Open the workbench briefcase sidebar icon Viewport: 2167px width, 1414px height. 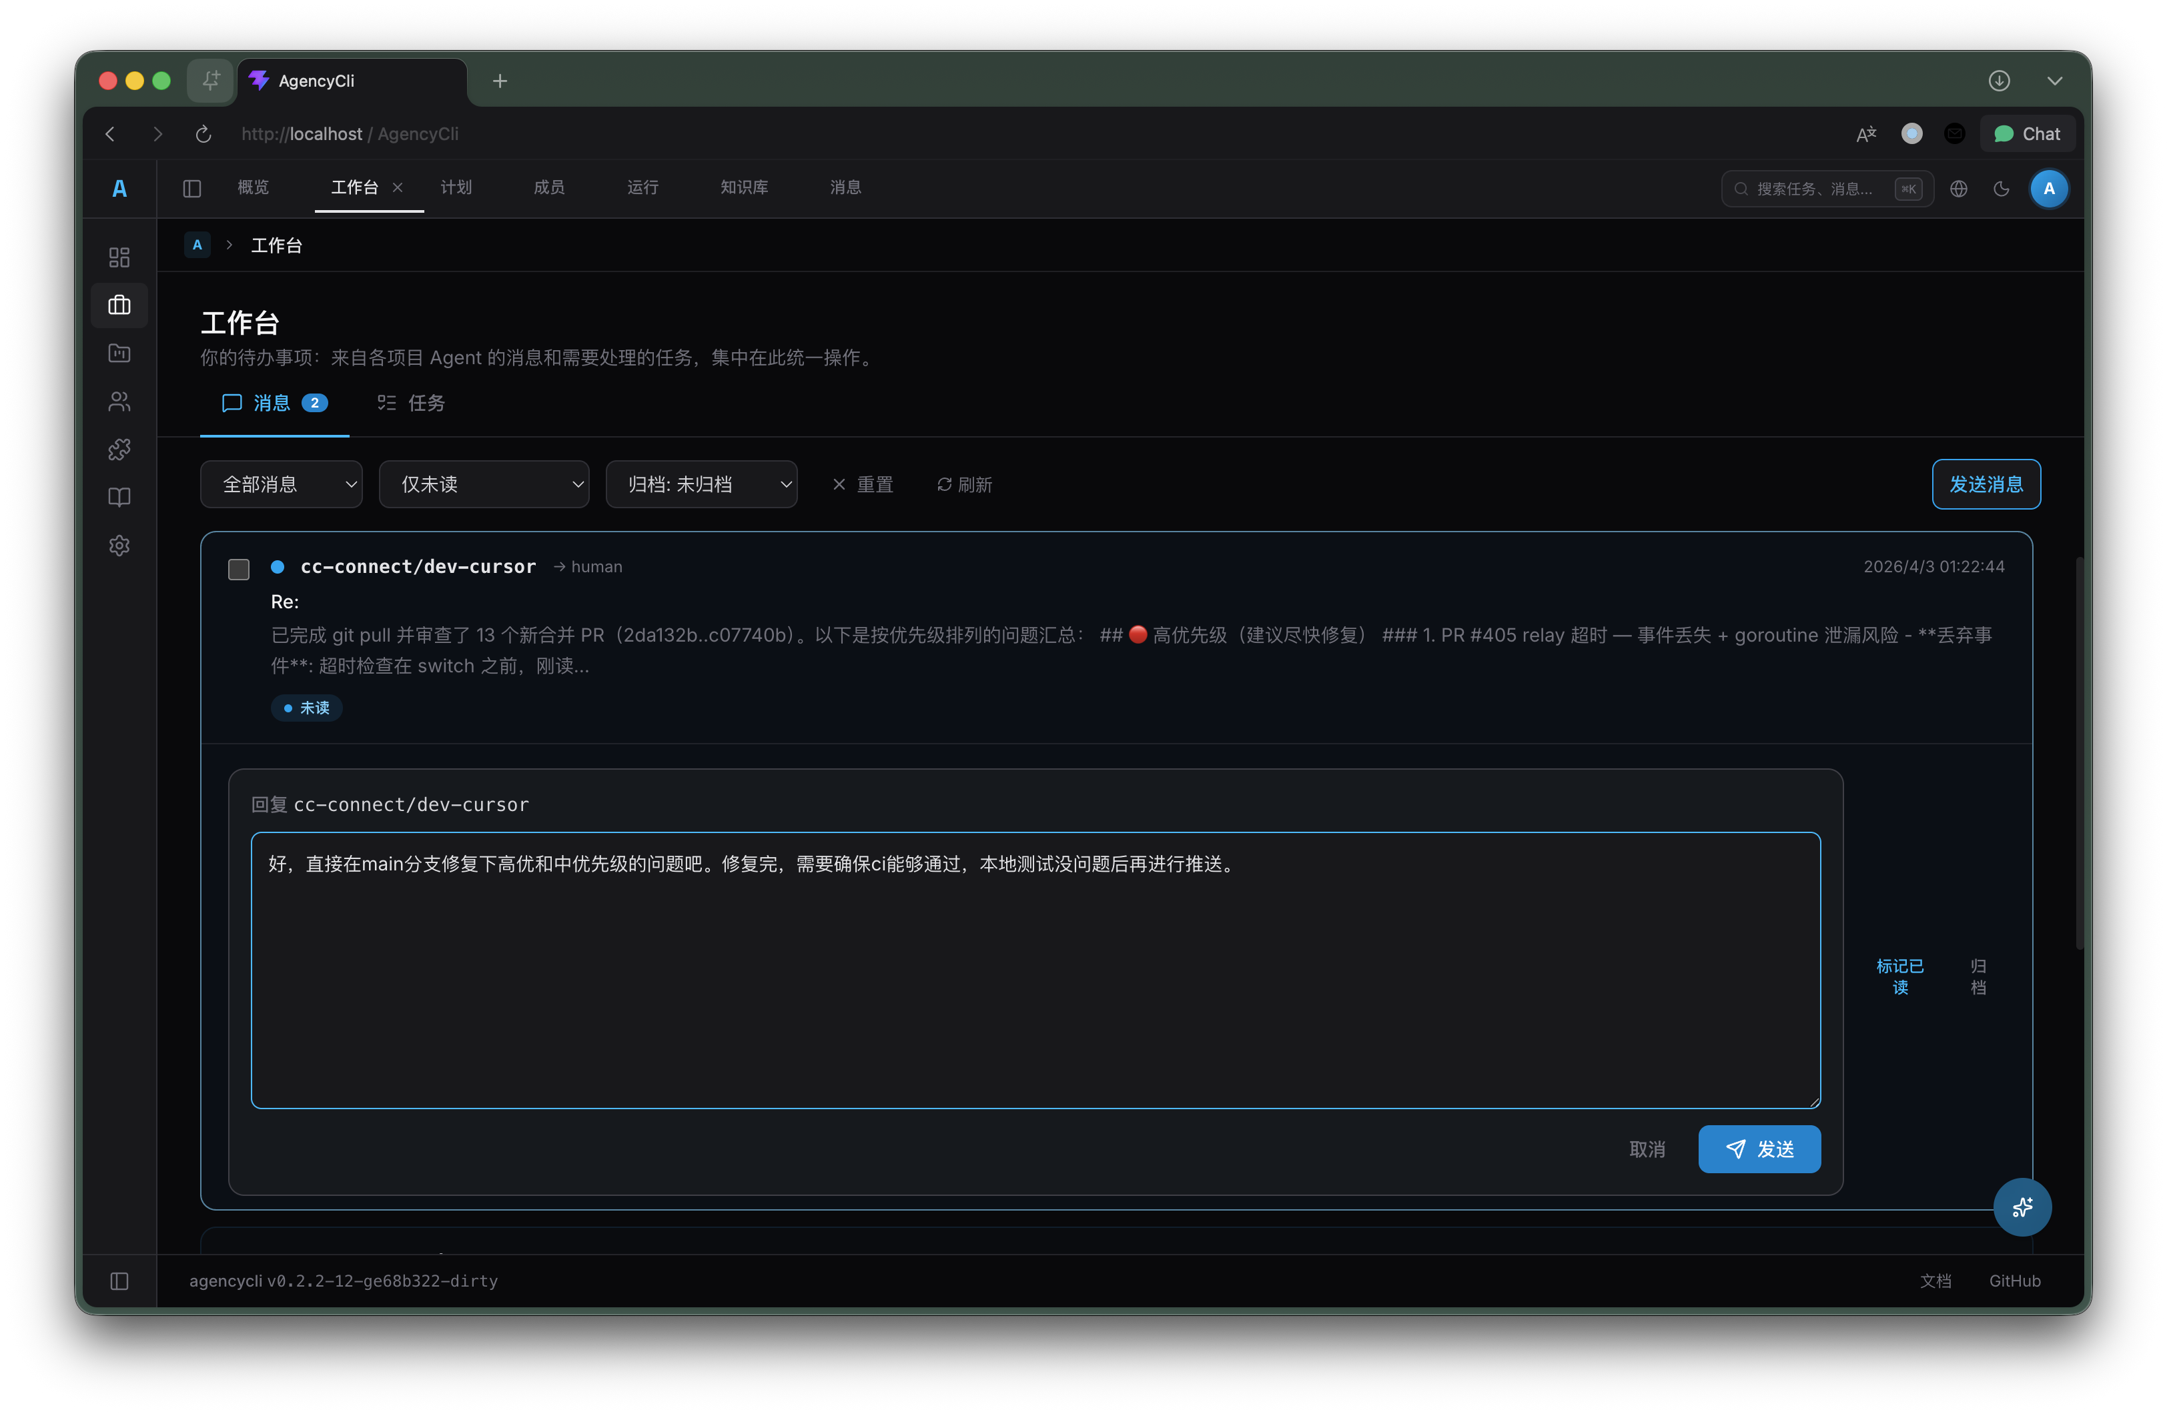pos(119,305)
